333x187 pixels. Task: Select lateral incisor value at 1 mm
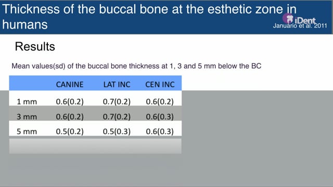[117, 102]
